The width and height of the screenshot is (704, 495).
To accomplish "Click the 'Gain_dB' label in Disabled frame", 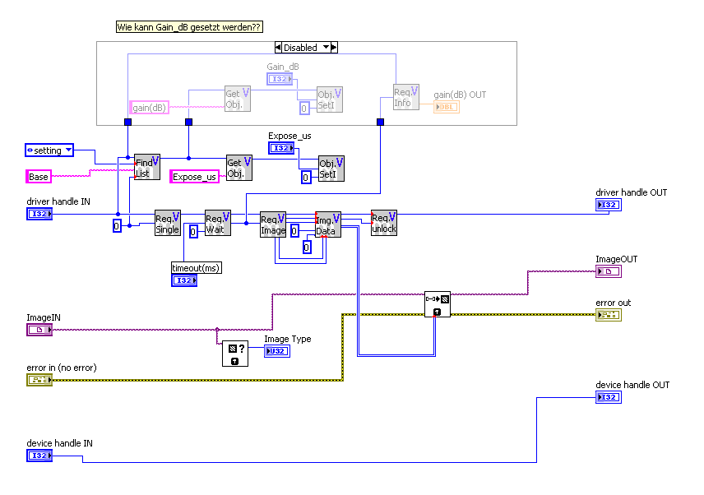I will pyautogui.click(x=283, y=67).
